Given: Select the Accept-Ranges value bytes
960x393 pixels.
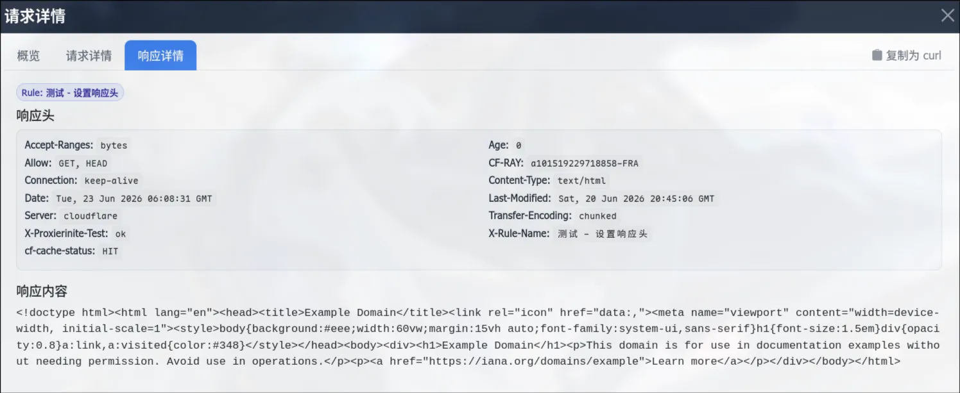Looking at the screenshot, I should coord(114,146).
